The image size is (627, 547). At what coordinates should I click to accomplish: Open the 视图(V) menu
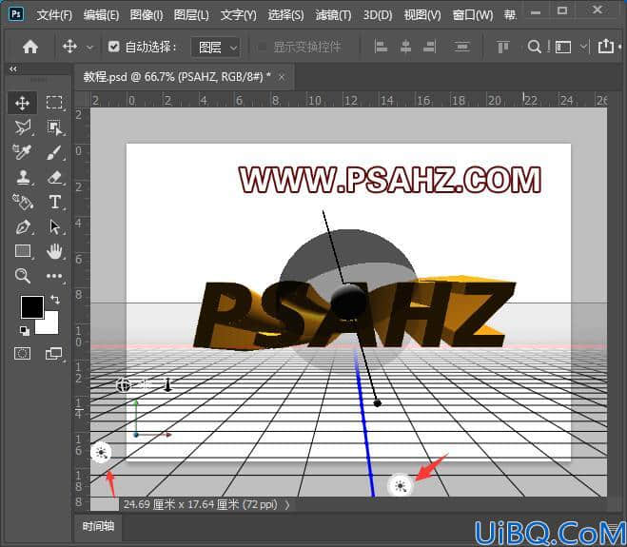pyautogui.click(x=422, y=15)
